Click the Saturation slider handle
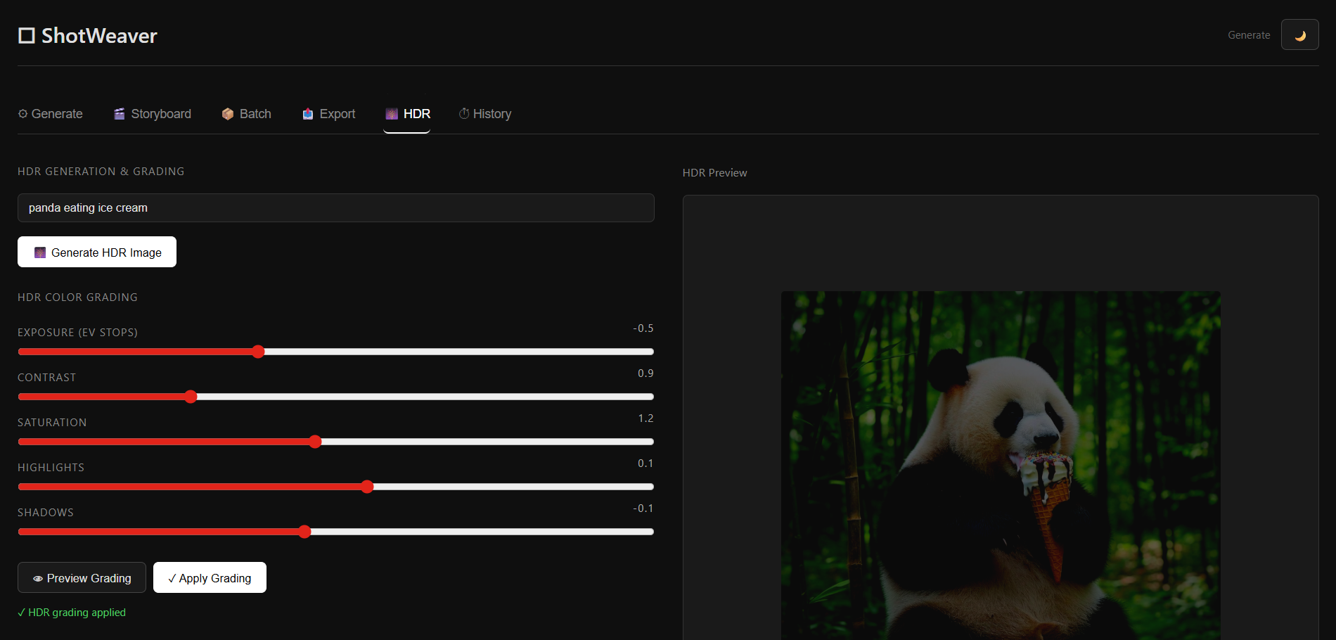The width and height of the screenshot is (1336, 640). [315, 442]
